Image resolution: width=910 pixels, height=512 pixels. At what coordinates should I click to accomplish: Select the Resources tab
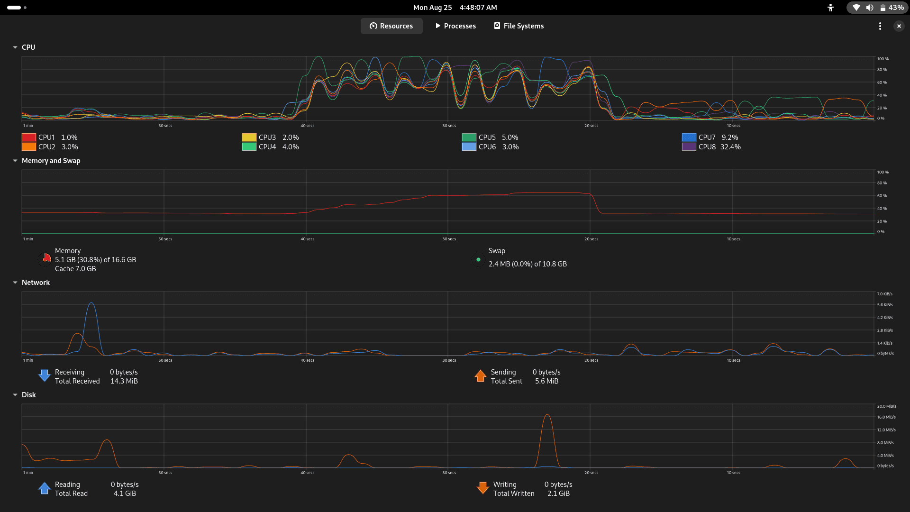[x=391, y=26]
